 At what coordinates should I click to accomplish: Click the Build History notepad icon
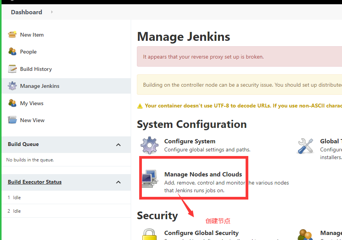pos(12,69)
